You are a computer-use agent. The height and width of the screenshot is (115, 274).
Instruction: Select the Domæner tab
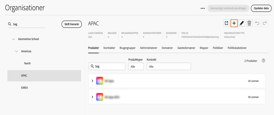coord(167,48)
